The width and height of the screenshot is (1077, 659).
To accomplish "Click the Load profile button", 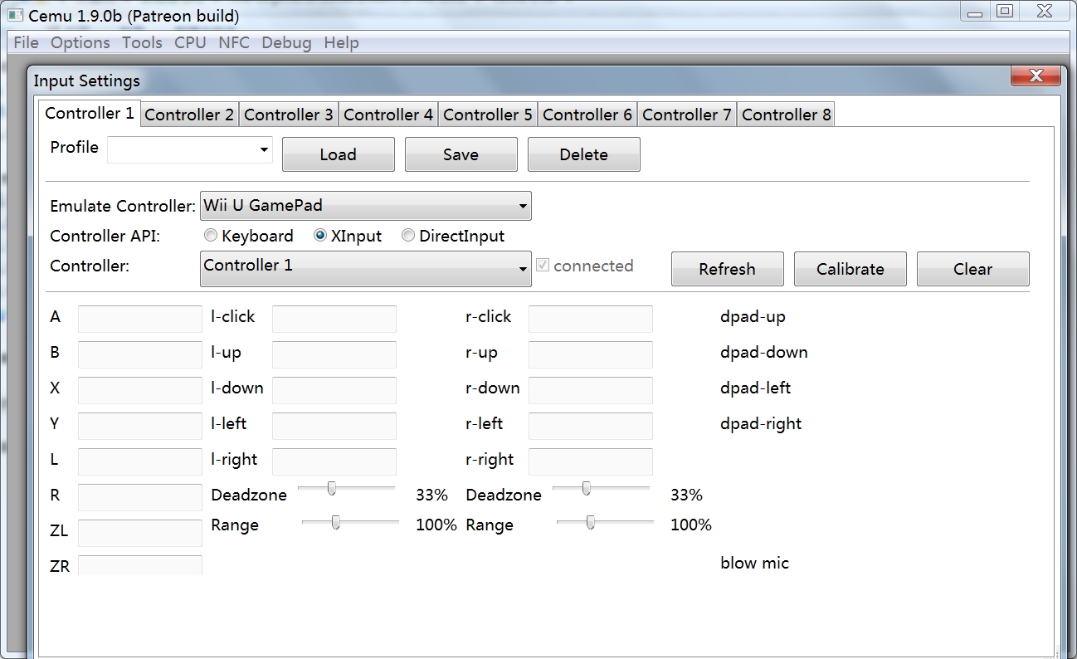I will [339, 154].
